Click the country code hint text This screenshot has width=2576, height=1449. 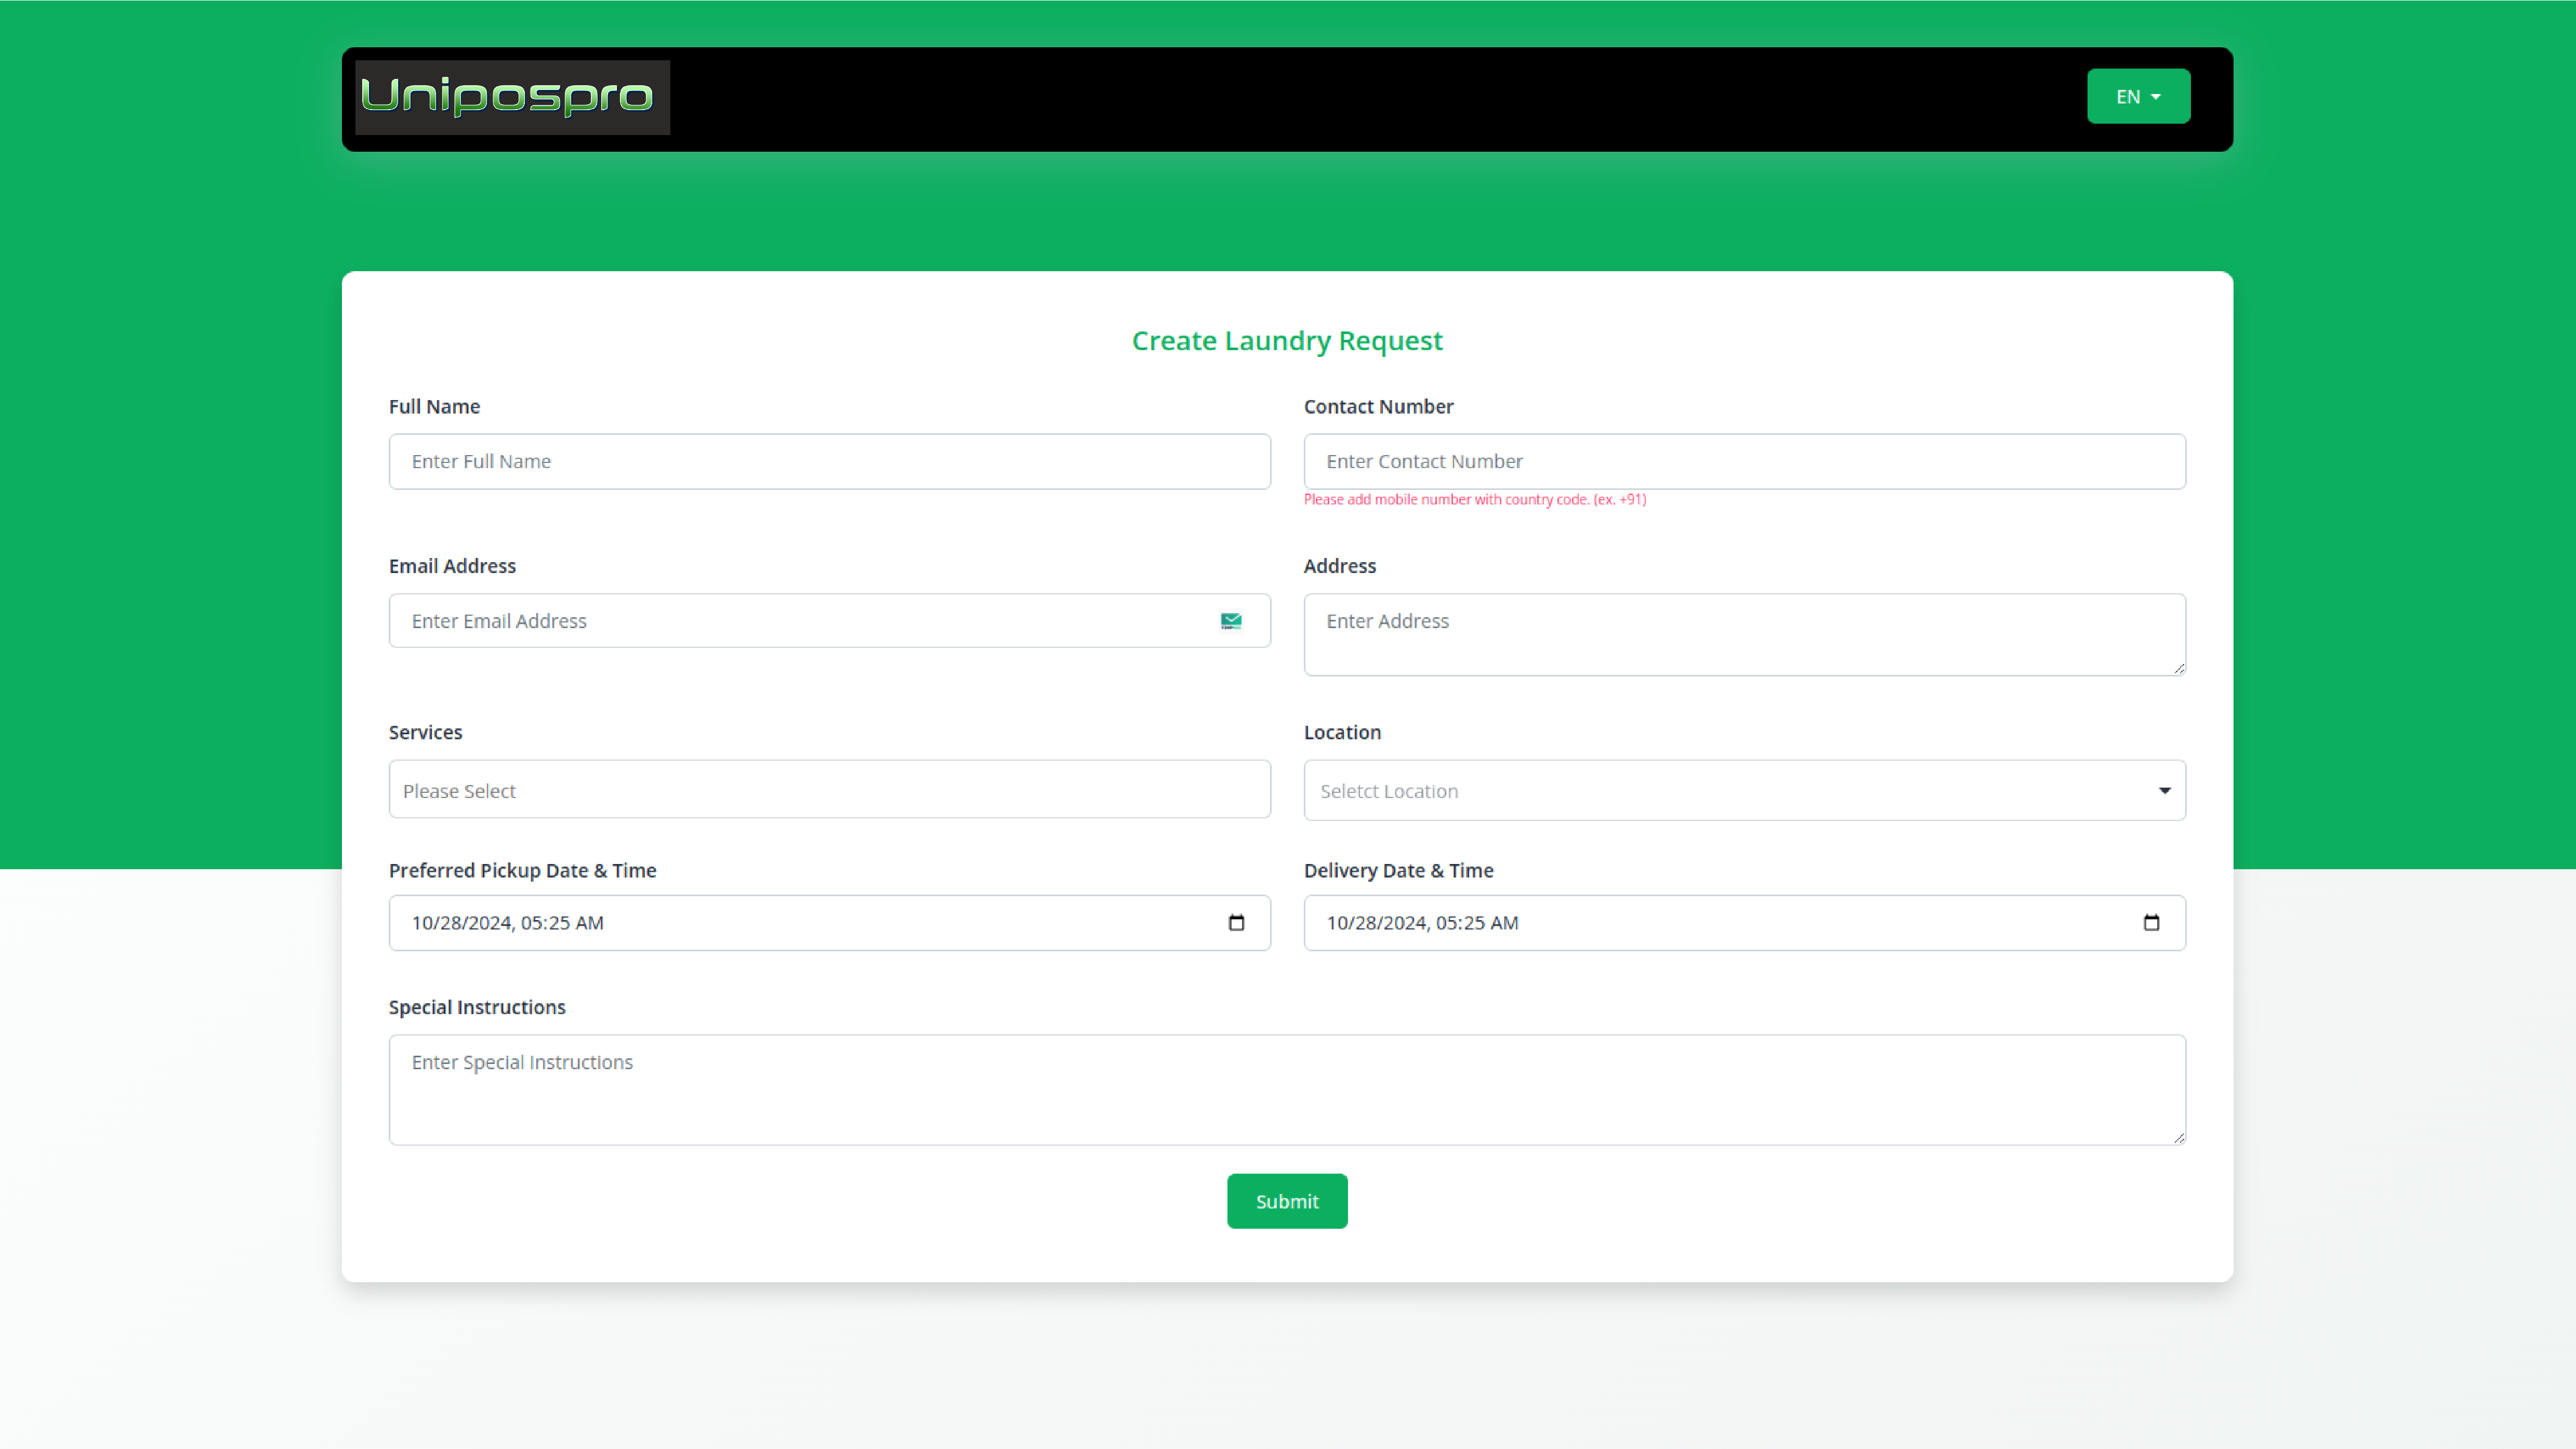pos(1474,499)
